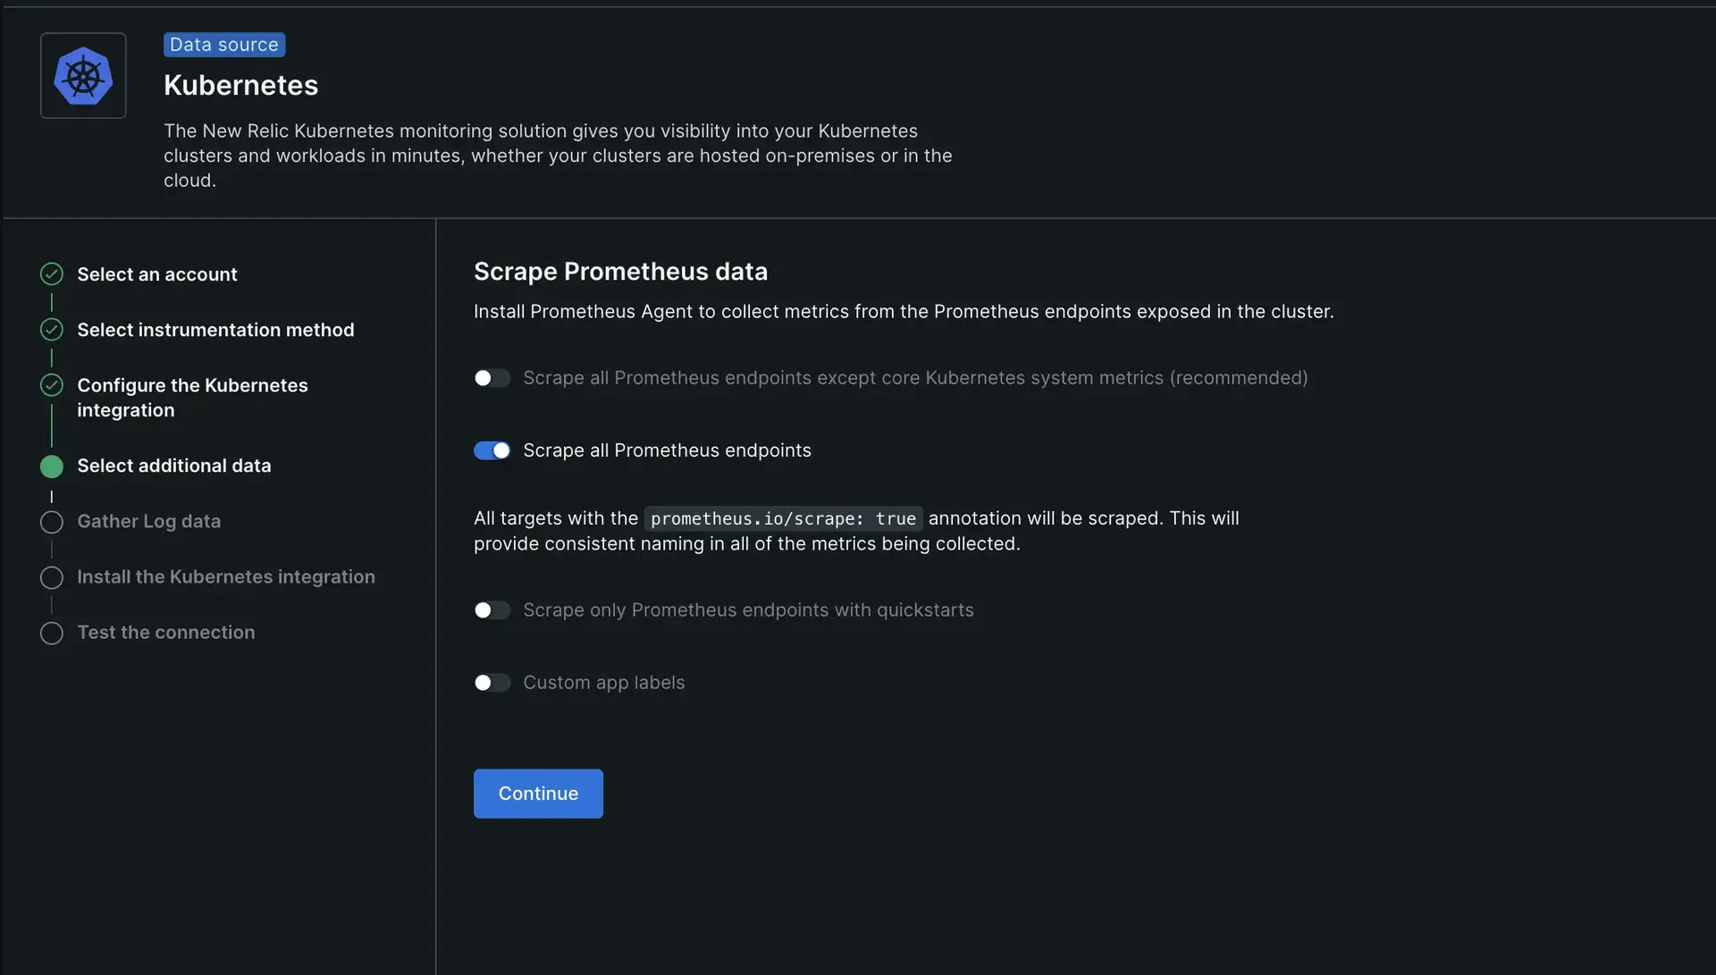This screenshot has height=975, width=1716.
Task: Click the Test the connection step label
Action: tap(165, 632)
